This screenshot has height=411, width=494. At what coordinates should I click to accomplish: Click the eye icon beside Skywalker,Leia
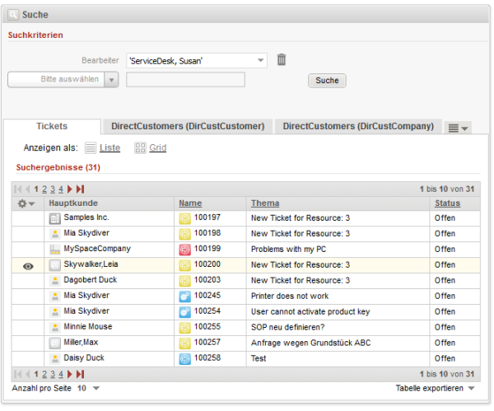[x=27, y=265]
